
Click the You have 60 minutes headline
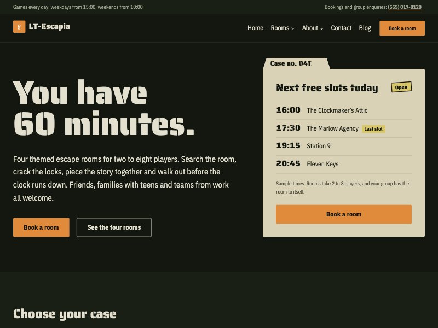103,108
